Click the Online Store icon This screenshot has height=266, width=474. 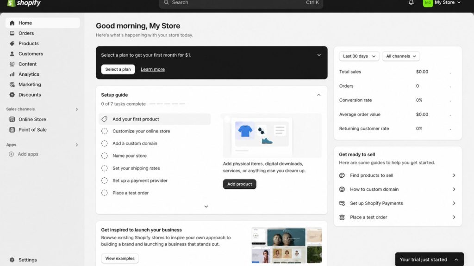(x=12, y=120)
